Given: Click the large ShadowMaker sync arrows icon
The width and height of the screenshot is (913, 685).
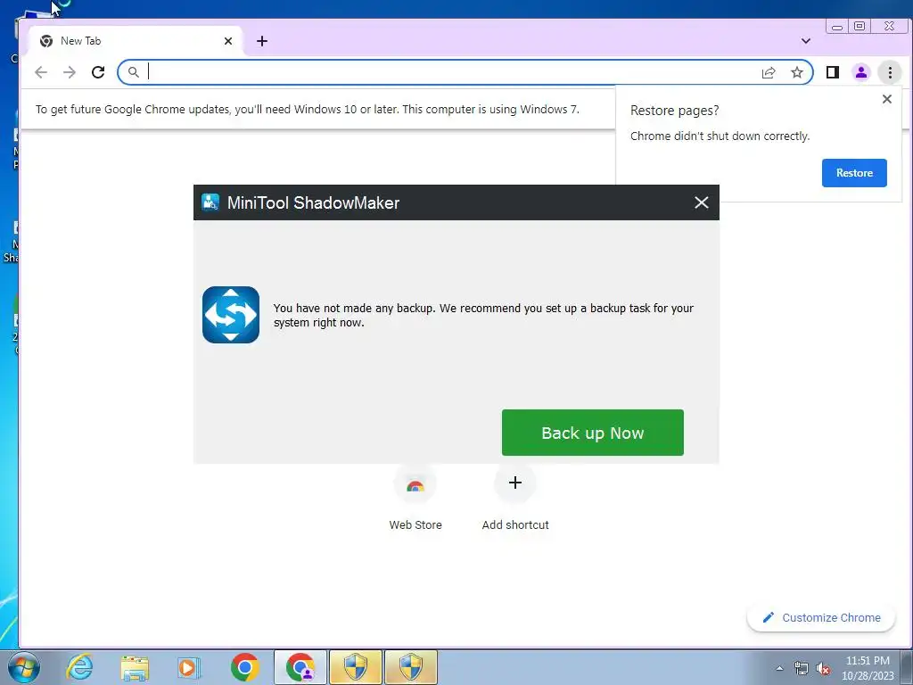Looking at the screenshot, I should click(x=231, y=315).
